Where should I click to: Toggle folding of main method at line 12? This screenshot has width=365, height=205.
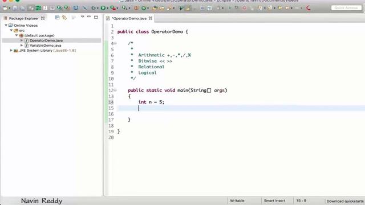click(115, 91)
